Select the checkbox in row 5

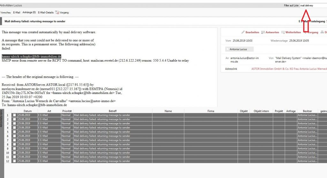point(14,132)
